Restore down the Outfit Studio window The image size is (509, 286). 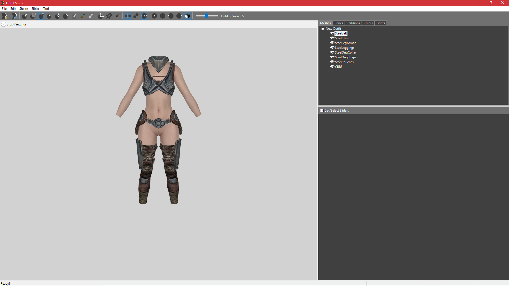coord(490,3)
